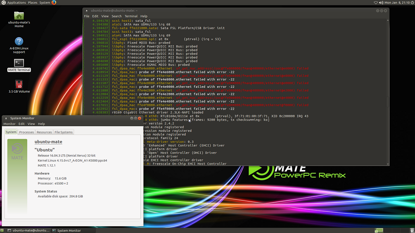415x233 pixels.
Task: Switch to the Resources tab
Action: point(44,132)
